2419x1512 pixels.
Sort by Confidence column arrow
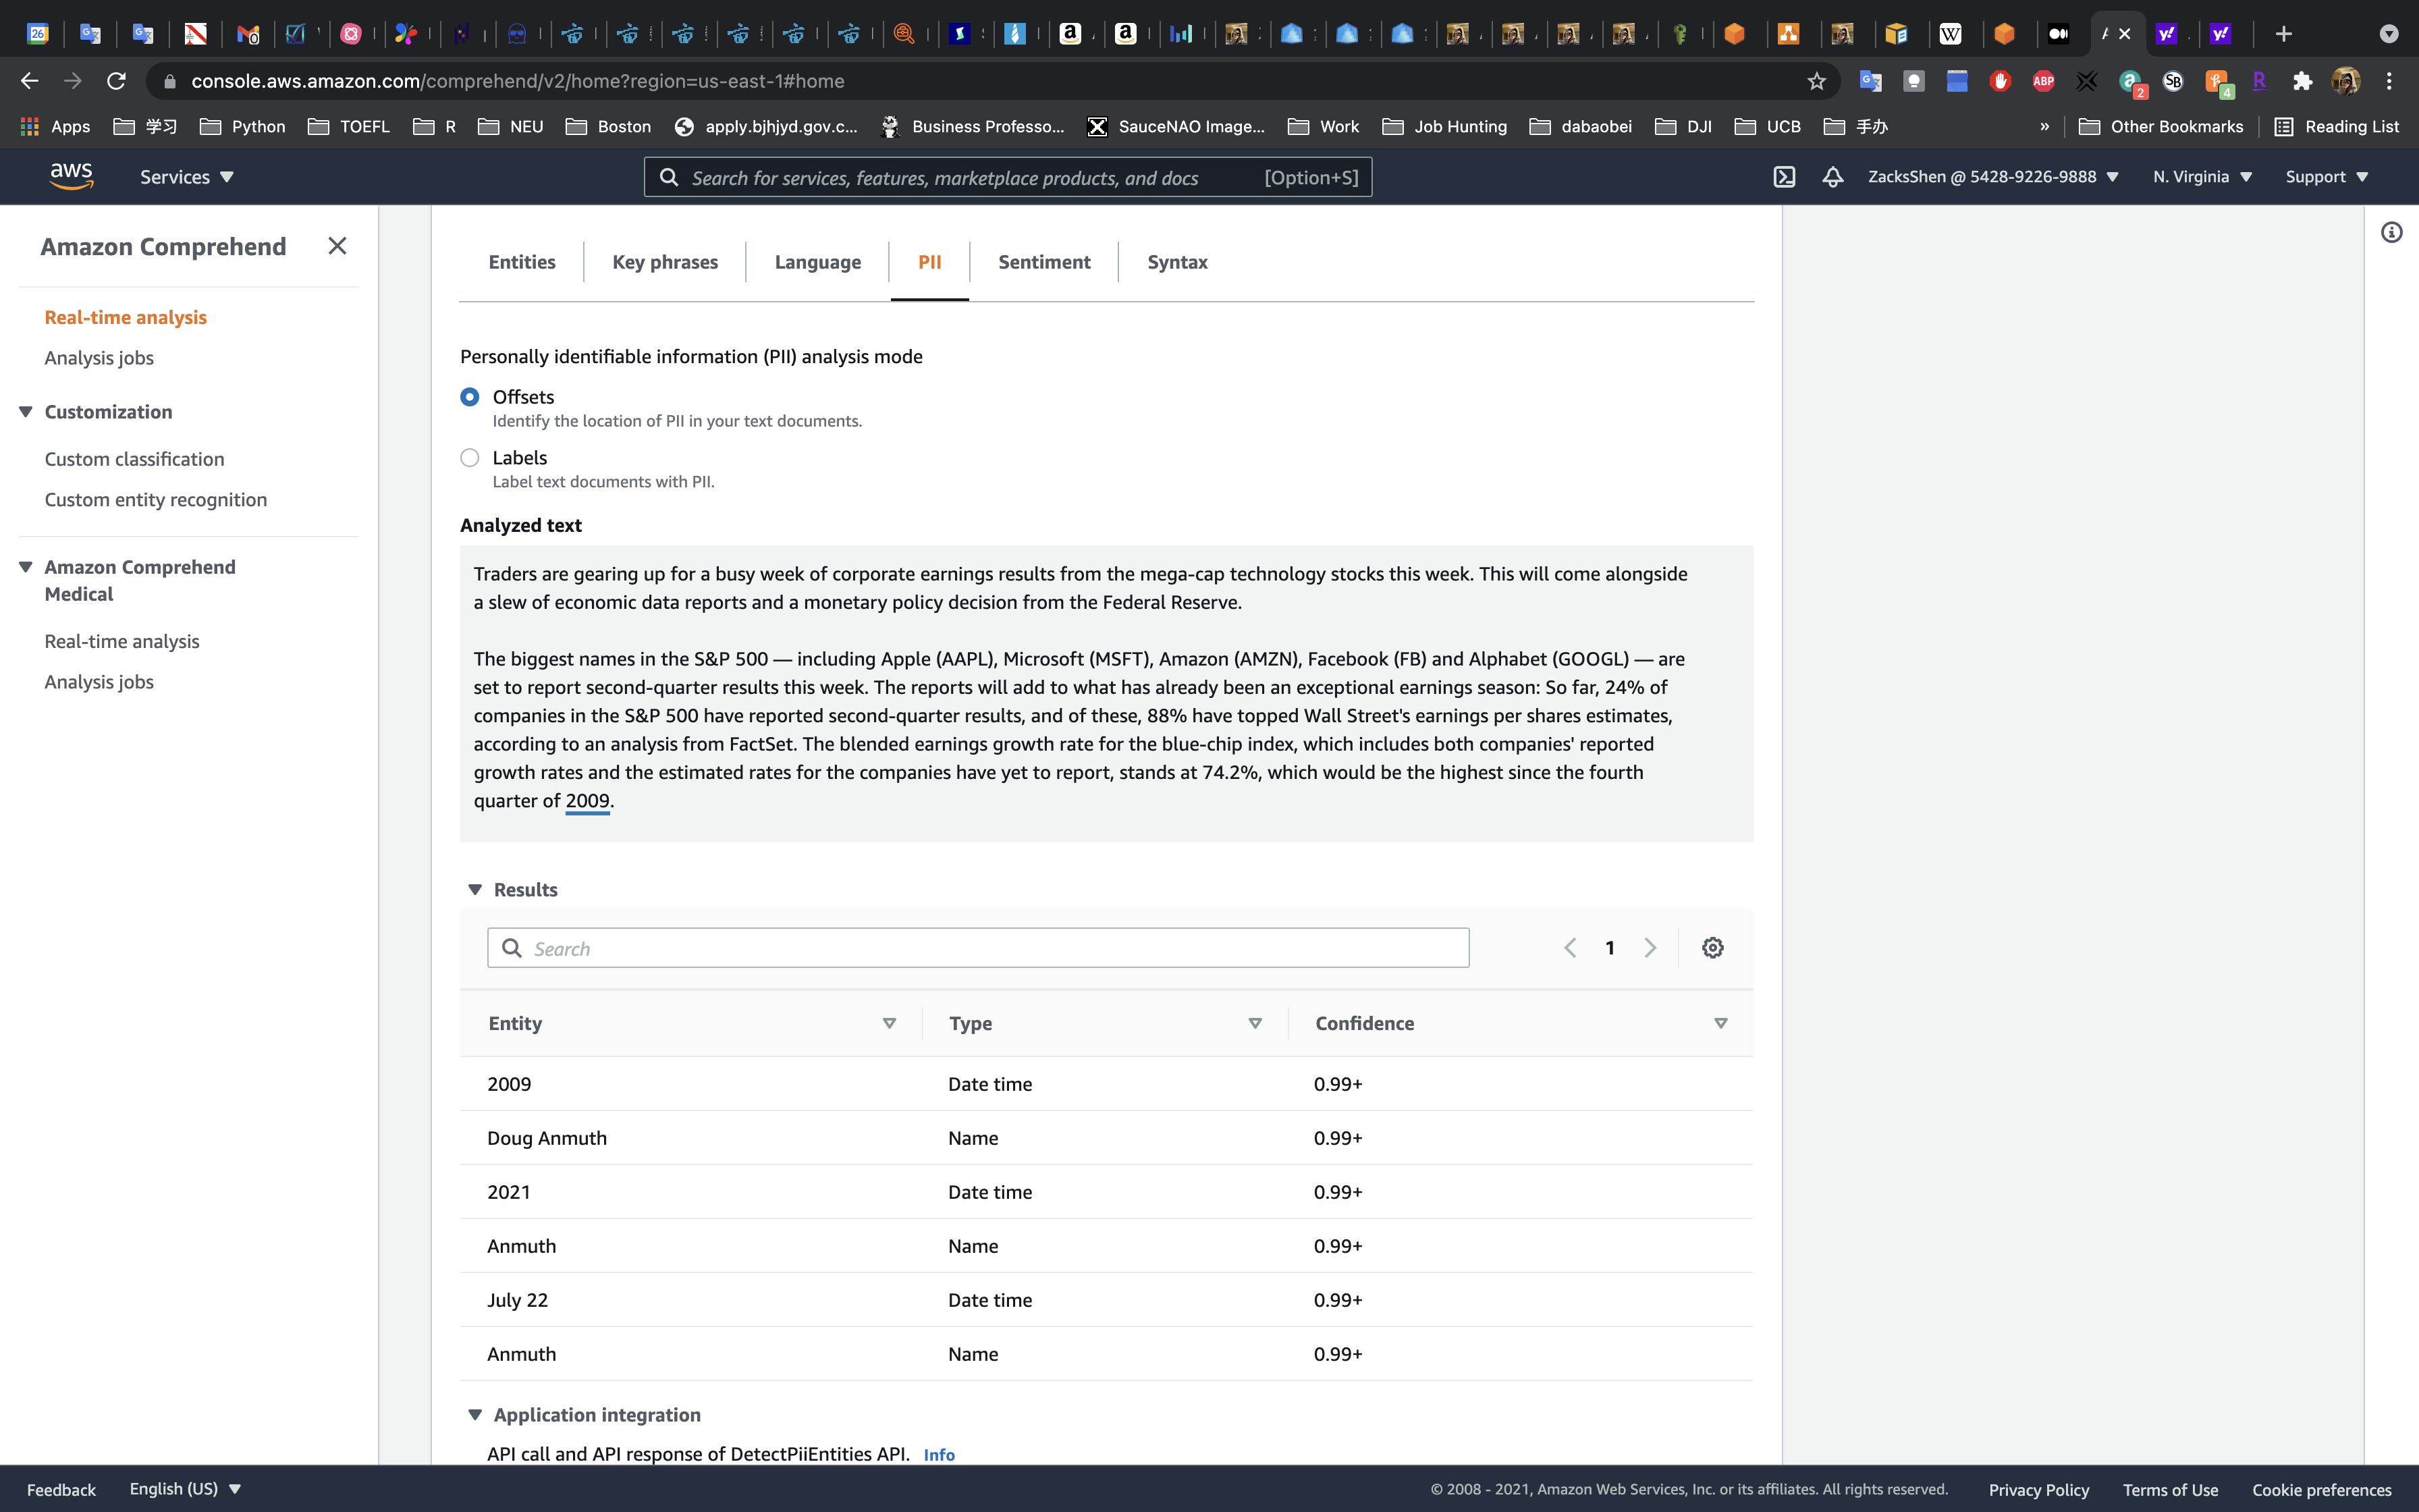pyautogui.click(x=1720, y=1023)
